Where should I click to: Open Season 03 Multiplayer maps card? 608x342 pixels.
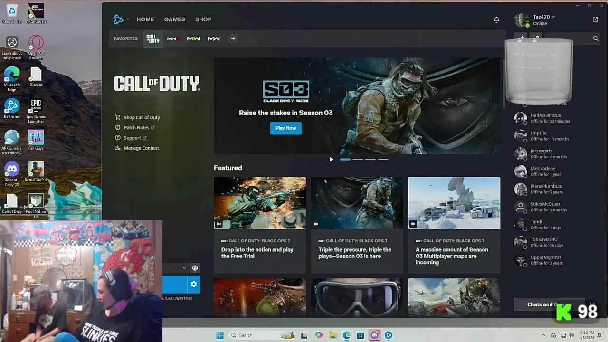click(x=454, y=225)
